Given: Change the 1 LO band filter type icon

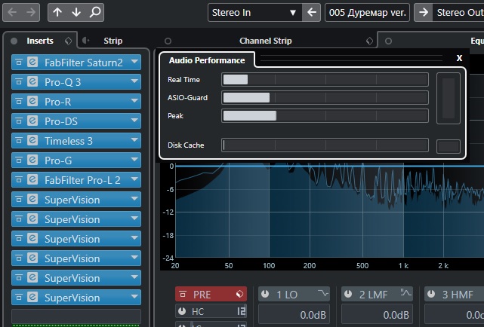Looking at the screenshot, I should point(323,293).
